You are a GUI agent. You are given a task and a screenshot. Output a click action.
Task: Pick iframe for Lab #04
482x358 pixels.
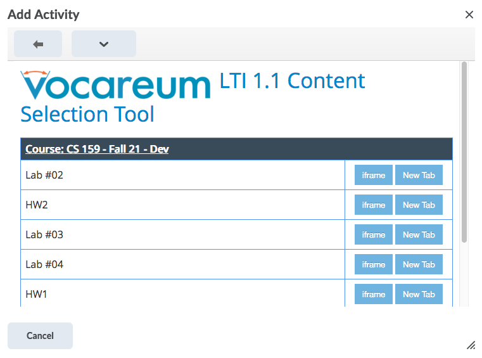coord(374,264)
